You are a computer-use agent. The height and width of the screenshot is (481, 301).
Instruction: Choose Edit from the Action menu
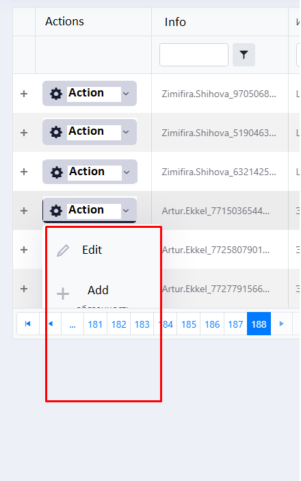tap(92, 250)
